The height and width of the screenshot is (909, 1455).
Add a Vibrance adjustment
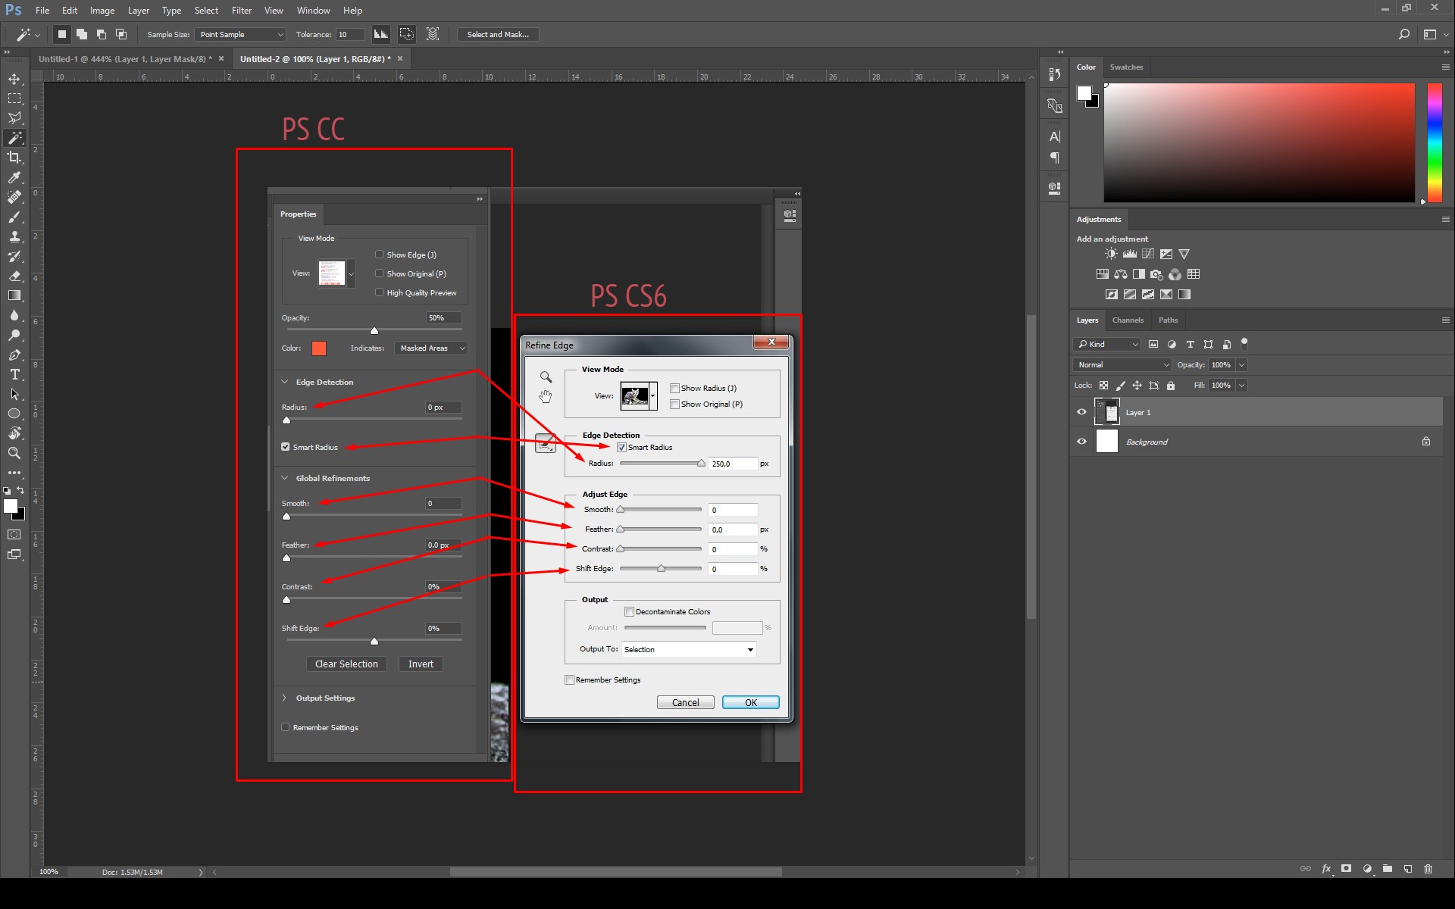click(x=1184, y=254)
